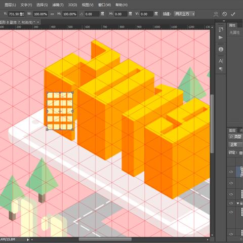Switch to warp mode icon in options bar
Viewport: 243px width, 243px height.
[216, 14]
